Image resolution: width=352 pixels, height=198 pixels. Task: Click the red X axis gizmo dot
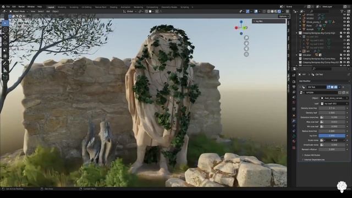click(x=236, y=28)
